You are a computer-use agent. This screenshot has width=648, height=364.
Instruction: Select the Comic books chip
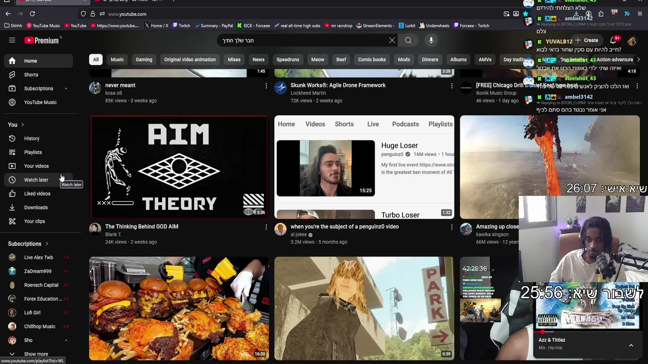[372, 60]
